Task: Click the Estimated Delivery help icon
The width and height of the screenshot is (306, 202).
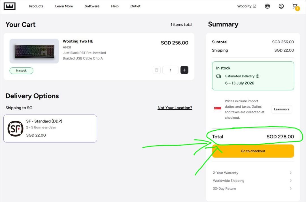Action: tap(257, 76)
